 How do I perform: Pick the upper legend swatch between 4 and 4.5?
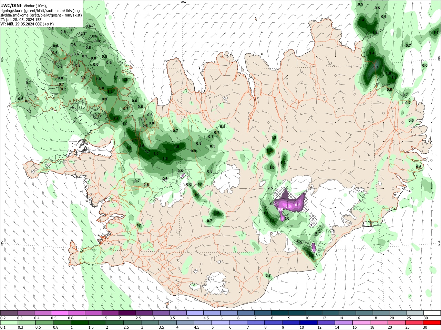[x=195, y=313]
